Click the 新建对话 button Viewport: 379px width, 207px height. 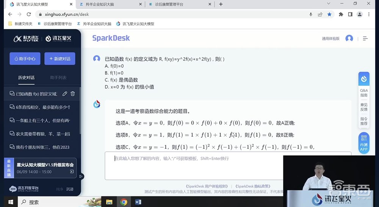click(60, 59)
